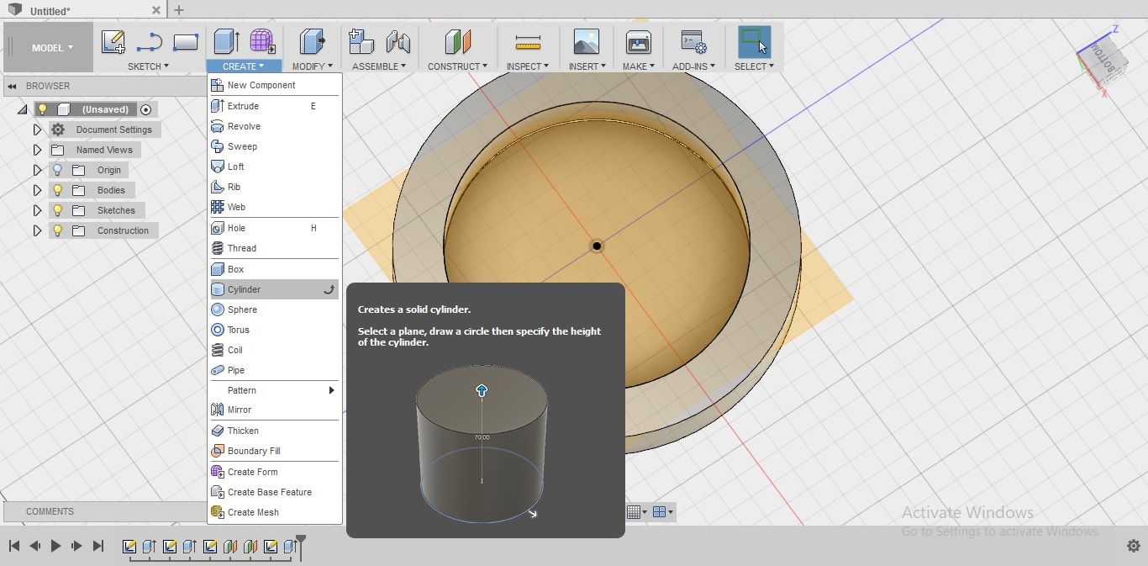This screenshot has width=1148, height=566.
Task: Open the SKETCH dropdown menu
Action: tap(148, 66)
